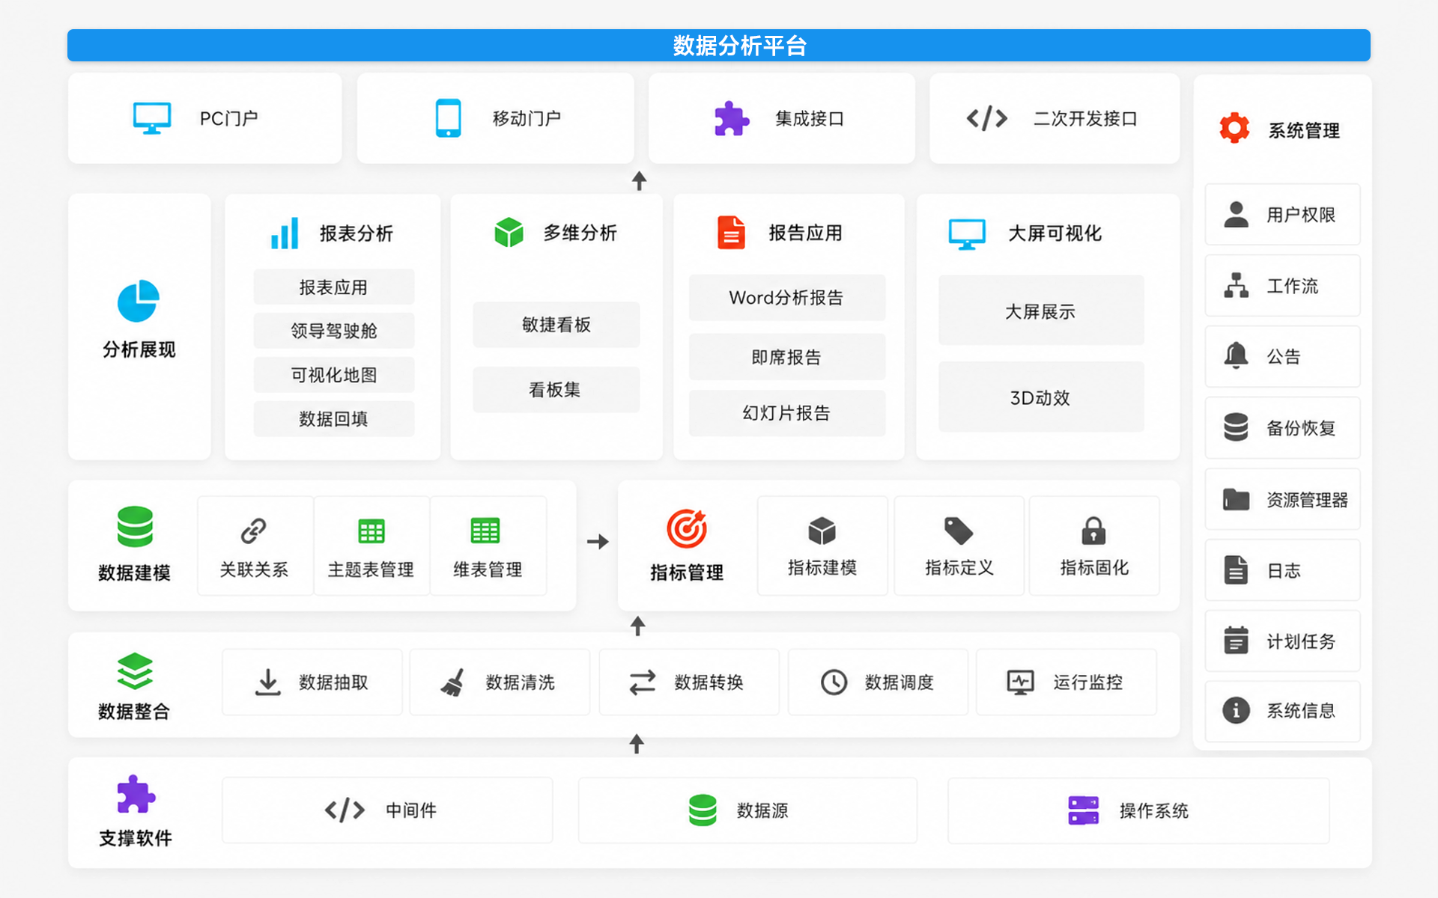Click the 数据转换 swap arrows icon
Viewport: 1438px width, 898px height.
642,682
